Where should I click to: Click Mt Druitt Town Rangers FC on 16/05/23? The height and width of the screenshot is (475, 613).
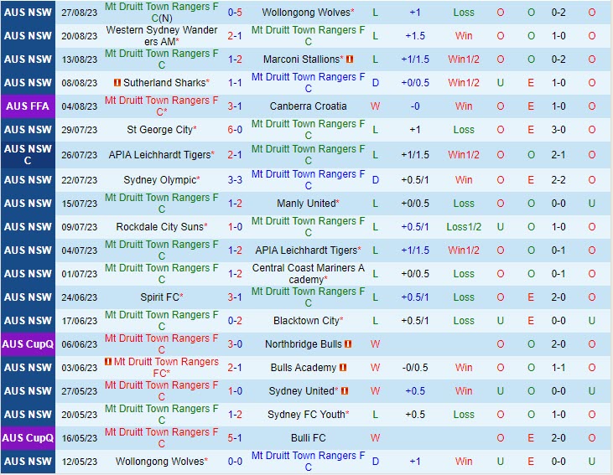pyautogui.click(x=162, y=438)
